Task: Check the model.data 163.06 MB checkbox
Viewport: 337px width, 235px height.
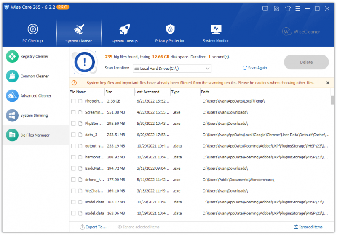Action: coord(73,213)
